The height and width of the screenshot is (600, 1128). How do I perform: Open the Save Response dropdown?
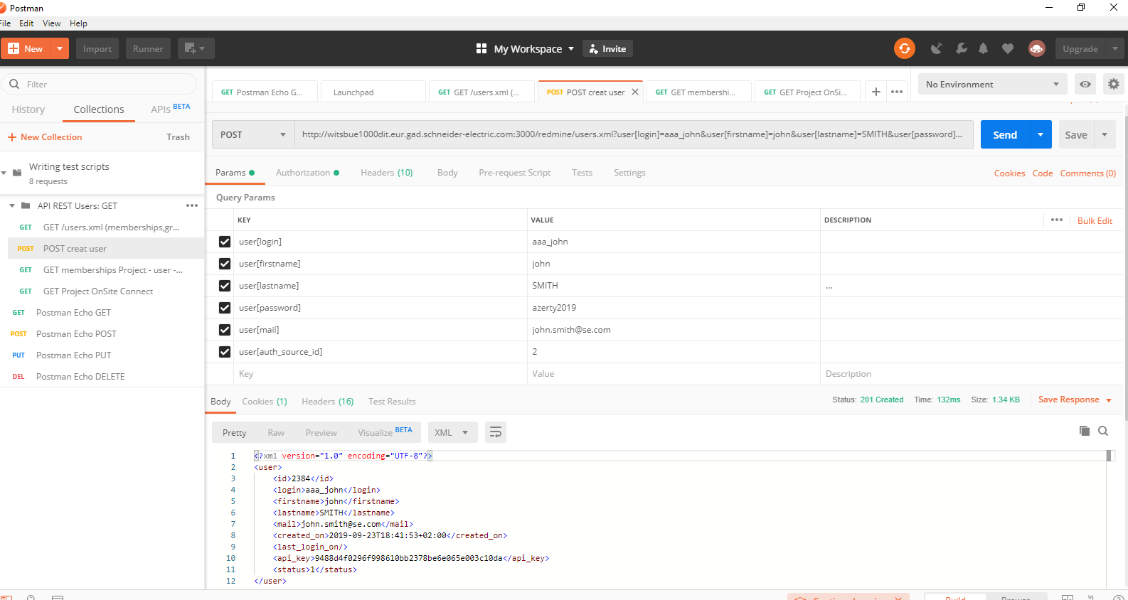(1075, 400)
